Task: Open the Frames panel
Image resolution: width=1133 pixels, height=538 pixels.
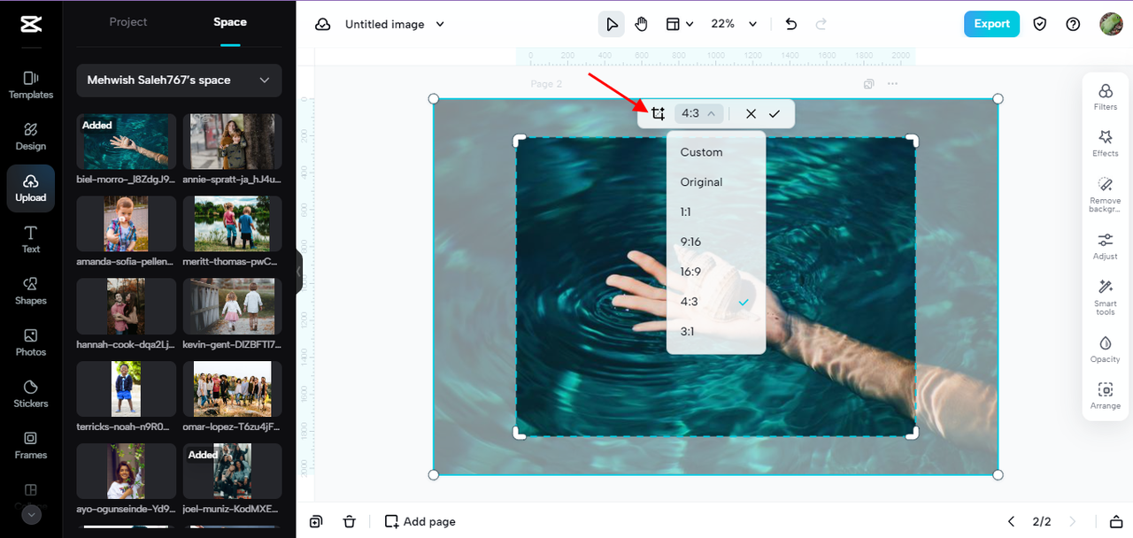Action: 31,445
